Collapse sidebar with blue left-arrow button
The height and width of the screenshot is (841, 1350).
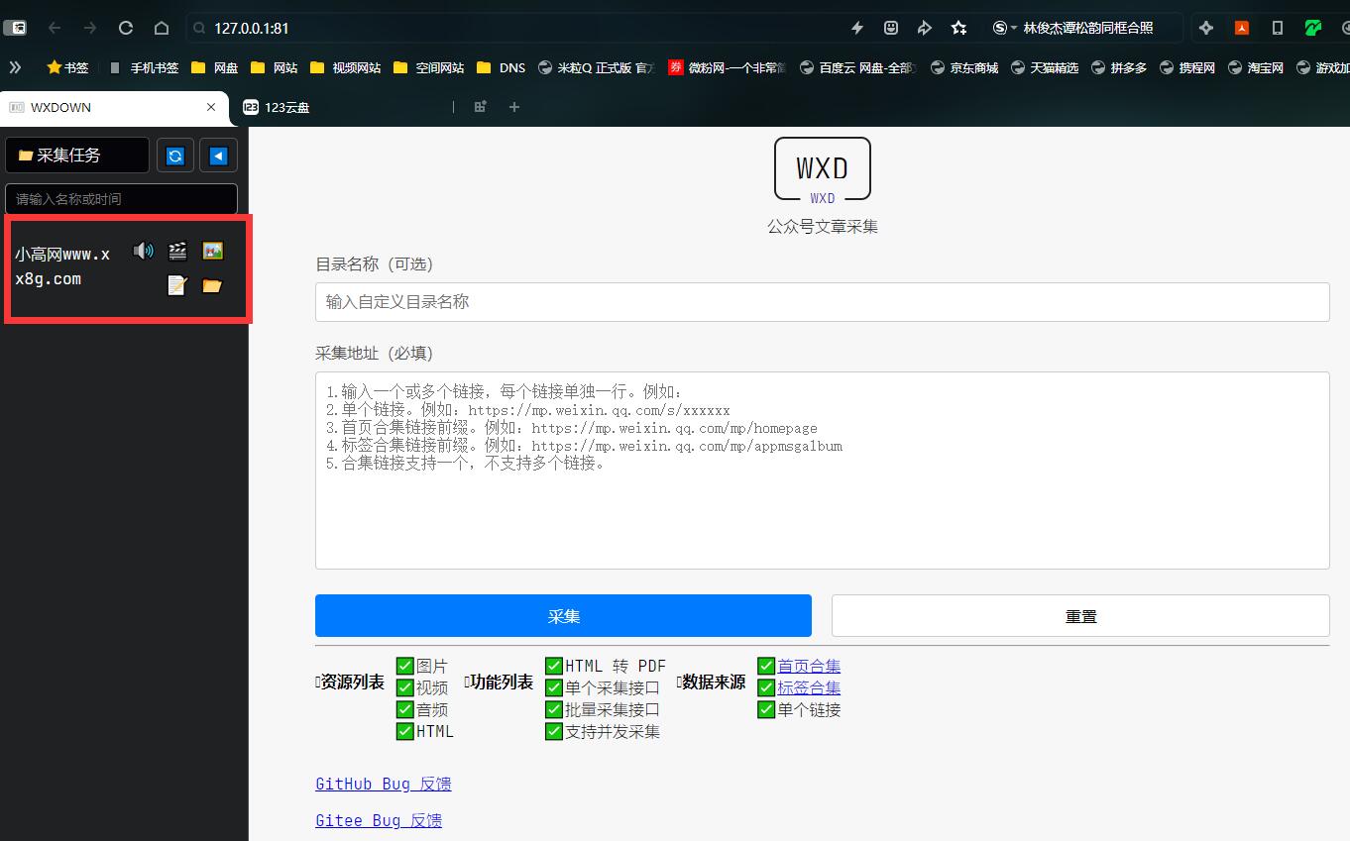218,156
